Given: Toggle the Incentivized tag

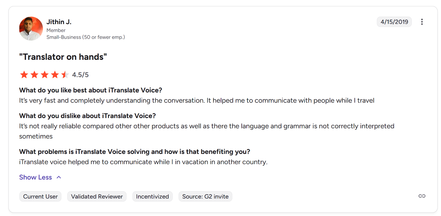Looking at the screenshot, I should click(x=152, y=196).
